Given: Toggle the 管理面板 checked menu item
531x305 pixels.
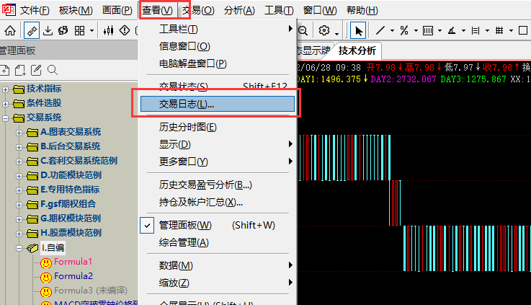Looking at the screenshot, I should point(185,225).
